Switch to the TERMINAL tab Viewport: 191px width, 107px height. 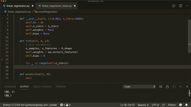coord(61,86)
